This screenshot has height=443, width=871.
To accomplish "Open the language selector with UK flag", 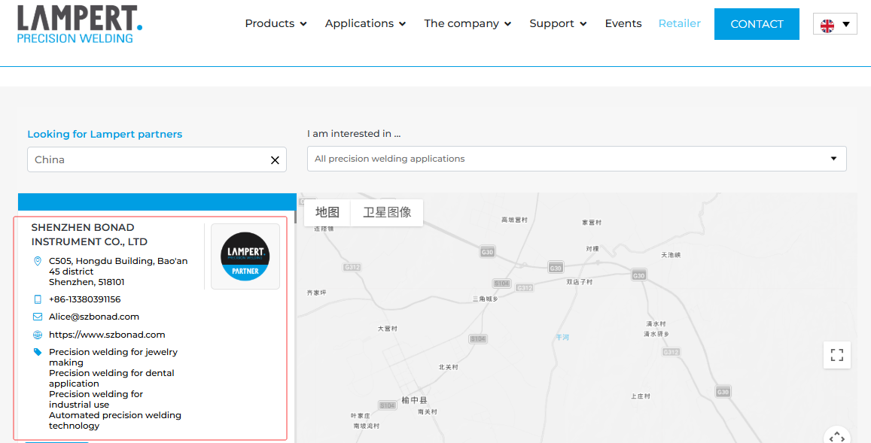I will [x=835, y=24].
